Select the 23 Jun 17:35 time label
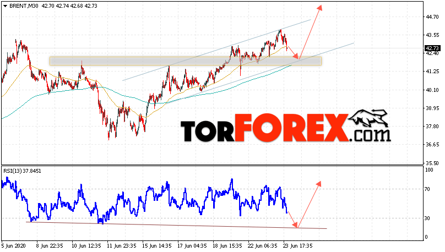Image resolution: width=445 pixels, height=252 pixels. (298, 246)
